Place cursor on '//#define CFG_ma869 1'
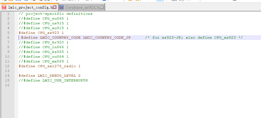This screenshot has width=261, height=118. tap(43, 61)
